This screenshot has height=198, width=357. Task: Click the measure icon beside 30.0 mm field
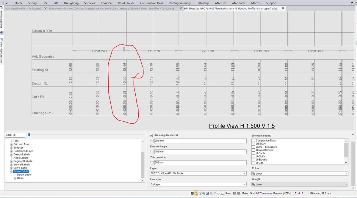(x=152, y=163)
